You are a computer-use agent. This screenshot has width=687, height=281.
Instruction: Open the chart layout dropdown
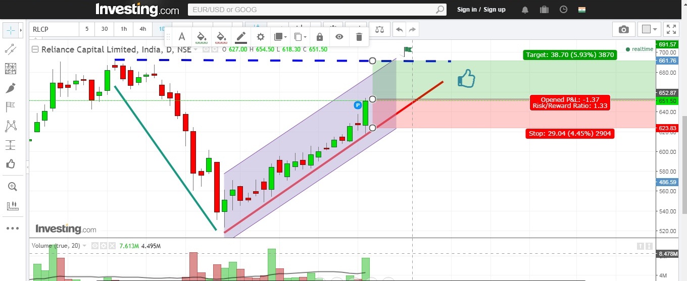(649, 29)
